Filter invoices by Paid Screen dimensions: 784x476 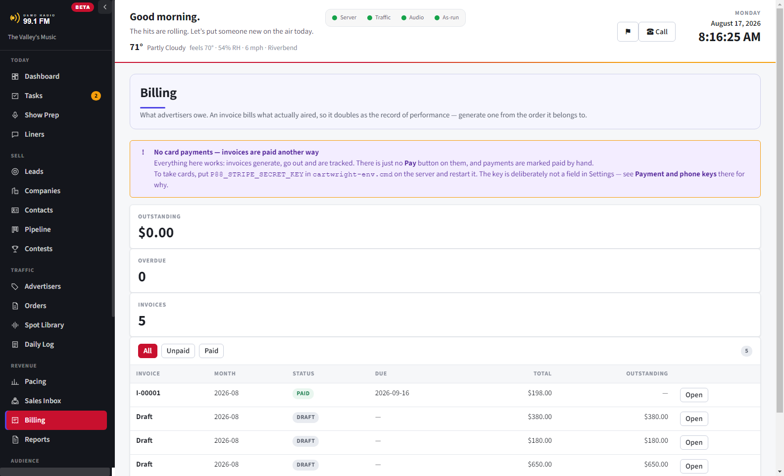pyautogui.click(x=211, y=351)
